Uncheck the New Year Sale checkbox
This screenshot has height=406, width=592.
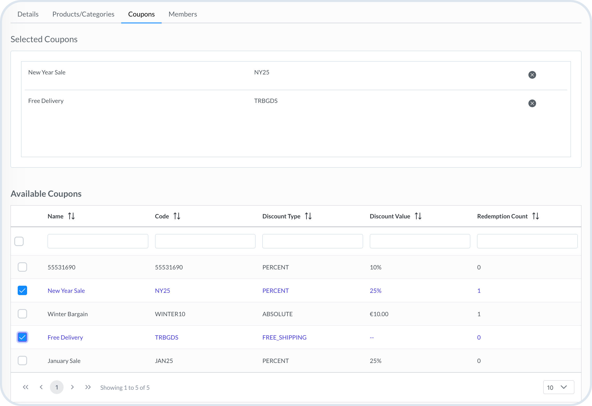coord(22,291)
